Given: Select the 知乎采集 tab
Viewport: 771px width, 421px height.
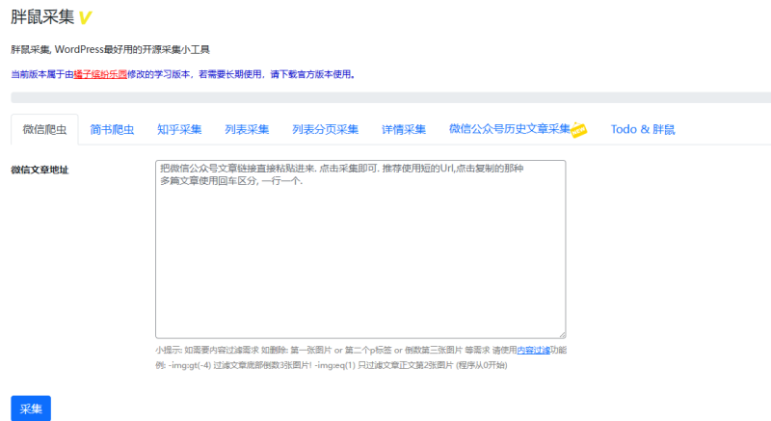Looking at the screenshot, I should click(x=179, y=130).
